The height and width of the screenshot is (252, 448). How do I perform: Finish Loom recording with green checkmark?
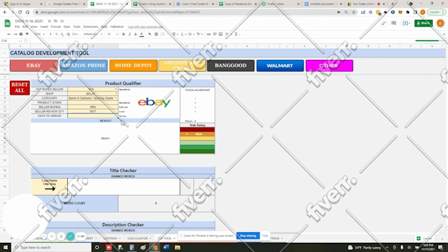click(x=70, y=236)
